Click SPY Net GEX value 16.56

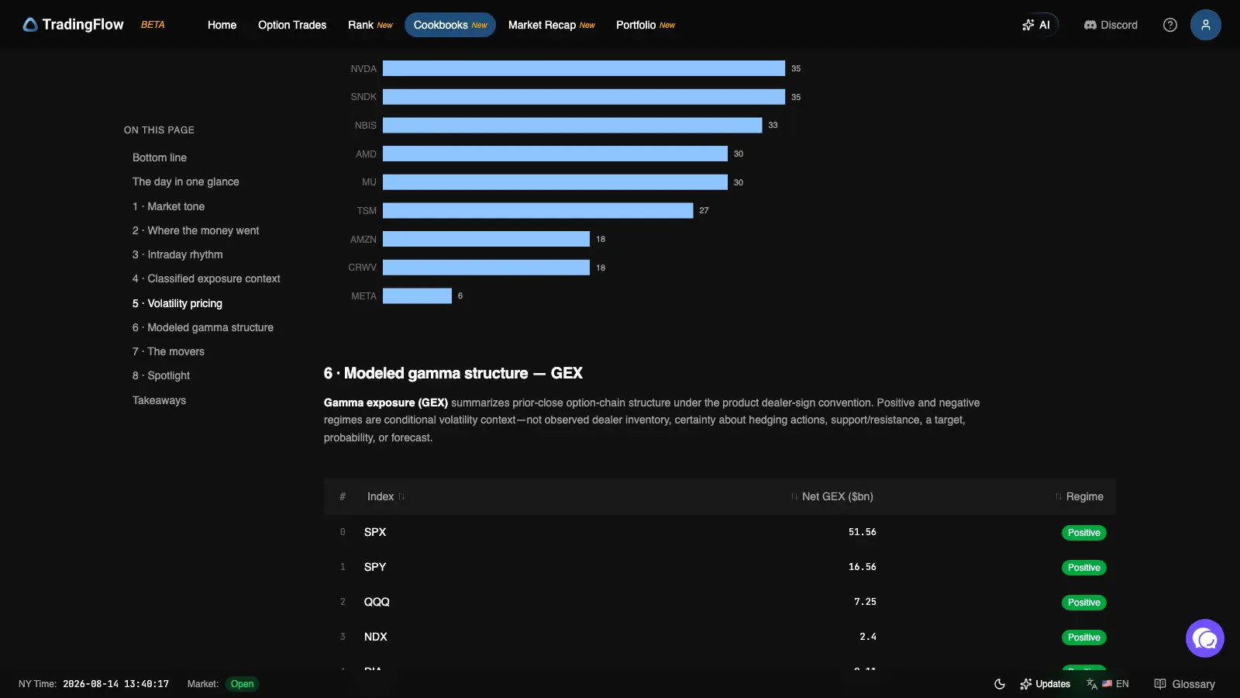(863, 567)
